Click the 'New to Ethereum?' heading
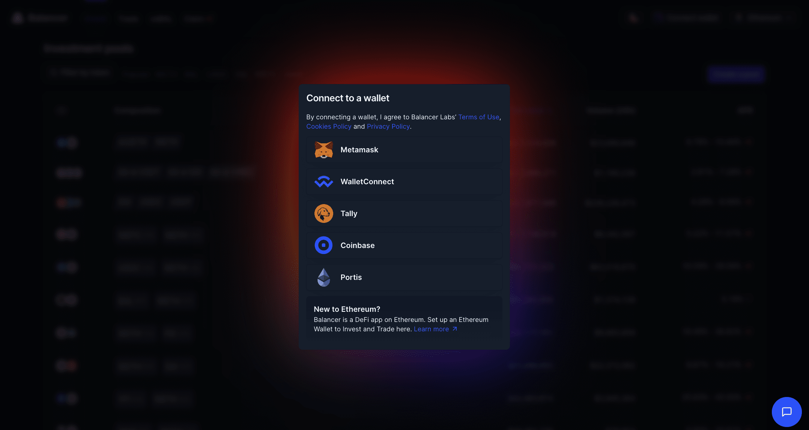809x430 pixels. 347,309
